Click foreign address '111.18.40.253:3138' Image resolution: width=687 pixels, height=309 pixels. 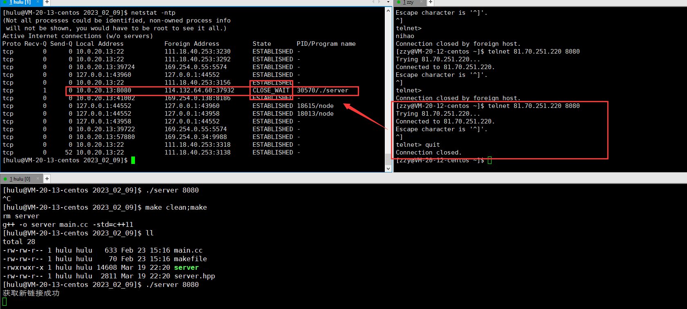(x=198, y=152)
